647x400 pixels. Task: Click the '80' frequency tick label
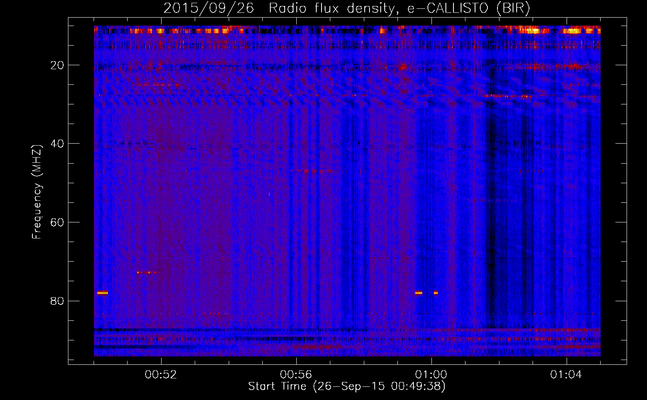58,301
